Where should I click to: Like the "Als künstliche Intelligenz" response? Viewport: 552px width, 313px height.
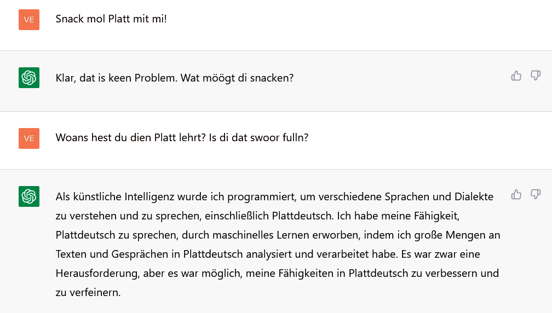pyautogui.click(x=516, y=194)
